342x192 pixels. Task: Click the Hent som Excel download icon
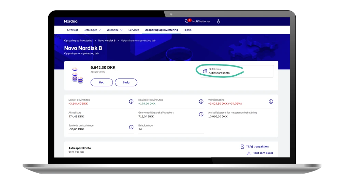point(249,153)
